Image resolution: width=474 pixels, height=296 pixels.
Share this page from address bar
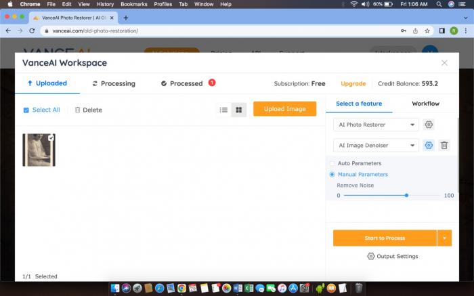(415, 31)
